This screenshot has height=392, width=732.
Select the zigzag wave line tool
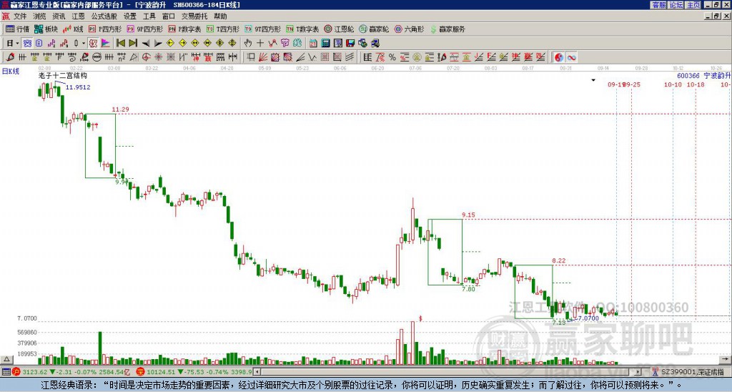tap(312, 57)
